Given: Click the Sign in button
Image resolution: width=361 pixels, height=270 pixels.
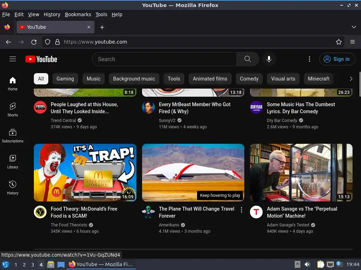Looking at the screenshot, I should point(337,59).
